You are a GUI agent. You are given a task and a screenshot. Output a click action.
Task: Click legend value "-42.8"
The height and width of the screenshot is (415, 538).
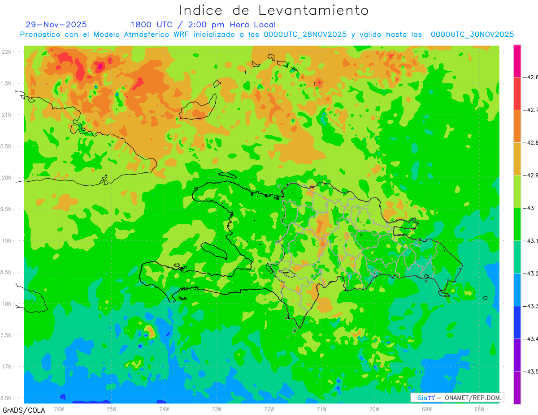tap(530, 142)
